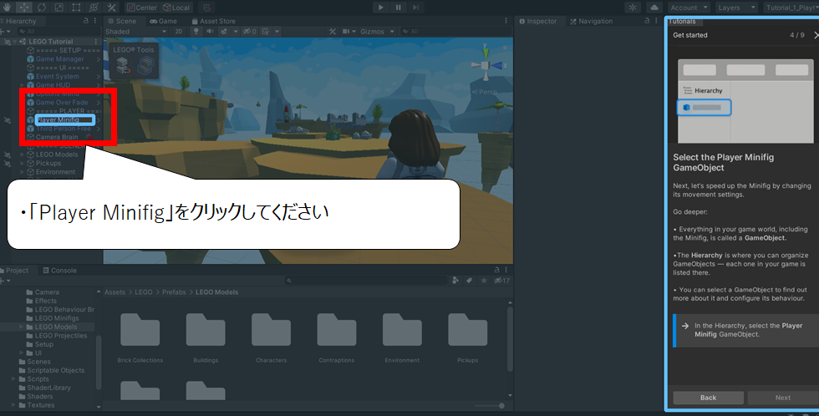The image size is (819, 416).
Task: Open the Shaded draw mode dropdown
Action: pyautogui.click(x=135, y=31)
